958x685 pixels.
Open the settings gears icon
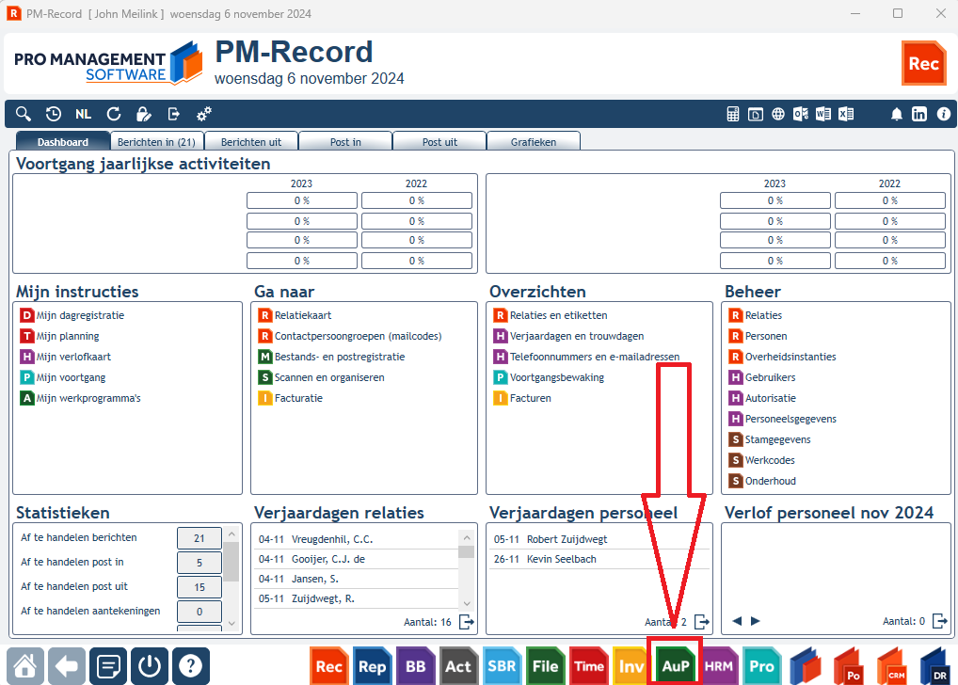204,114
